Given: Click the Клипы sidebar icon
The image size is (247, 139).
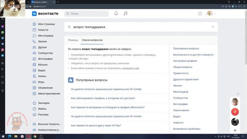Looking at the screenshot, I should [x=34, y=76].
